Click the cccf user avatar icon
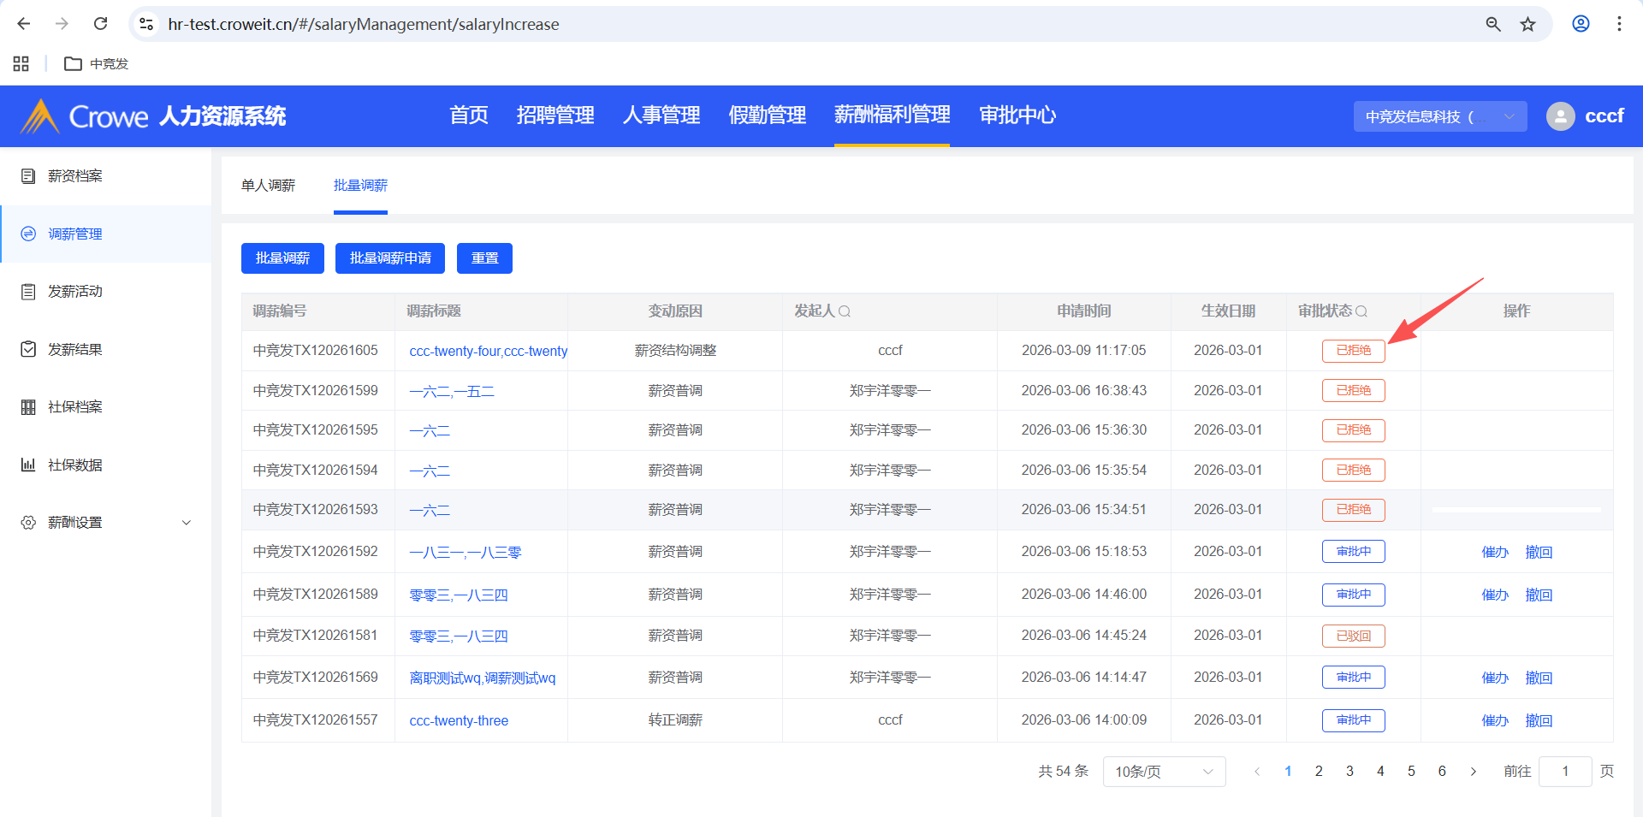 (1560, 116)
